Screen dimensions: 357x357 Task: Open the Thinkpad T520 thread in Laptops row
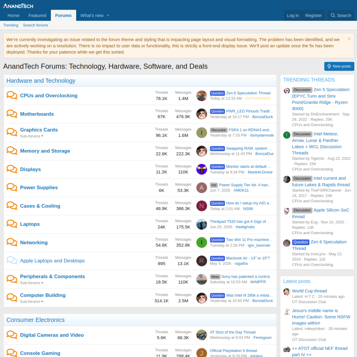click(240, 221)
